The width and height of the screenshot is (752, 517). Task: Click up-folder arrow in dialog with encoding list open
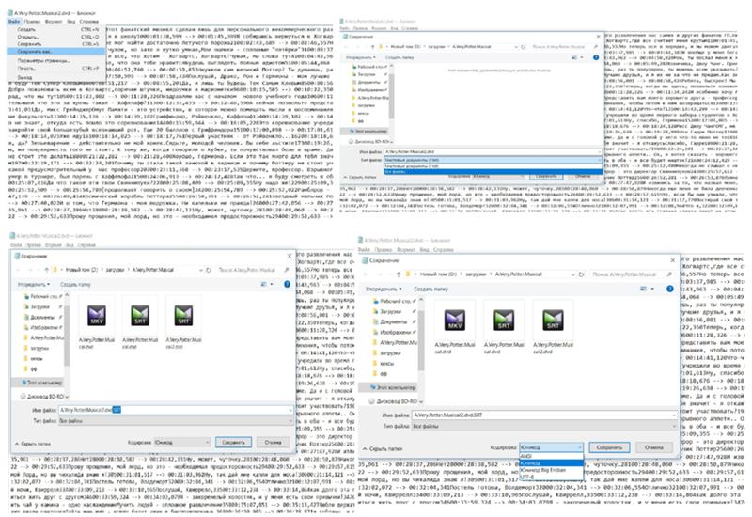[398, 274]
